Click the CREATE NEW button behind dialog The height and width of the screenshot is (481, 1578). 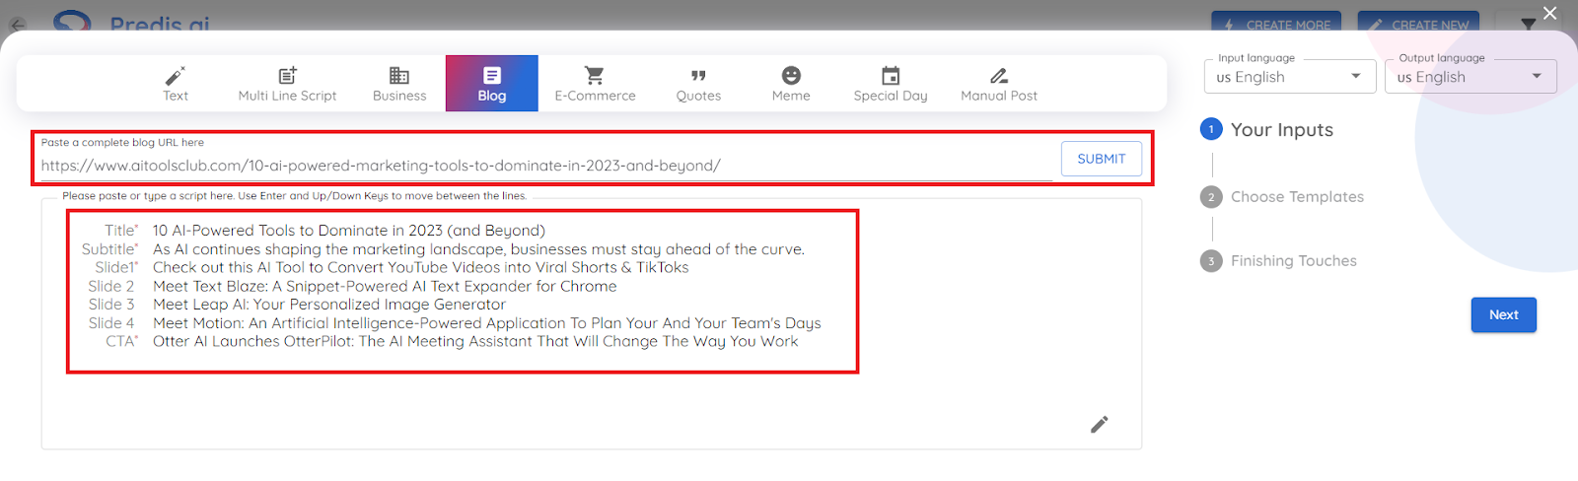(x=1419, y=24)
